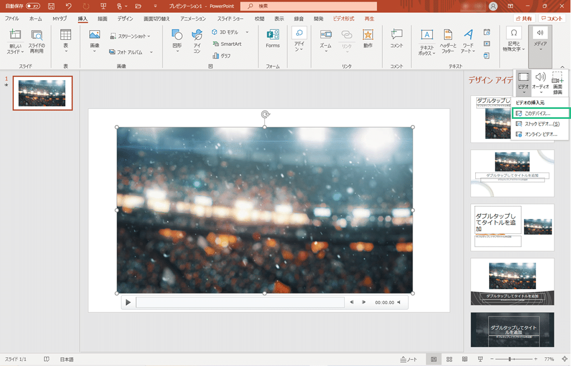Click Header and Footer (ヘッダーとフッター) icon
This screenshot has height=366, width=571.
pyautogui.click(x=448, y=35)
